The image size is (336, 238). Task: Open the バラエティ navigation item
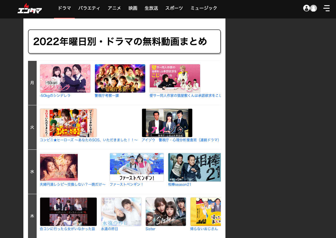[x=89, y=8]
